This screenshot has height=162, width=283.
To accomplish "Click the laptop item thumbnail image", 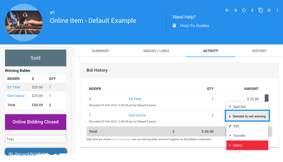I will [24, 23].
